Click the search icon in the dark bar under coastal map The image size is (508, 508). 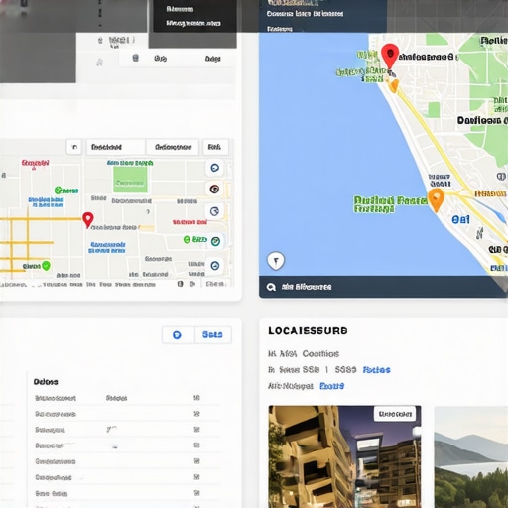point(271,287)
